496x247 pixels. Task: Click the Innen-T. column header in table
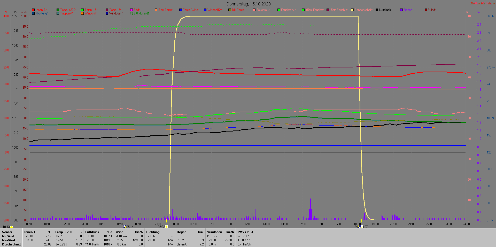pyautogui.click(x=30, y=232)
